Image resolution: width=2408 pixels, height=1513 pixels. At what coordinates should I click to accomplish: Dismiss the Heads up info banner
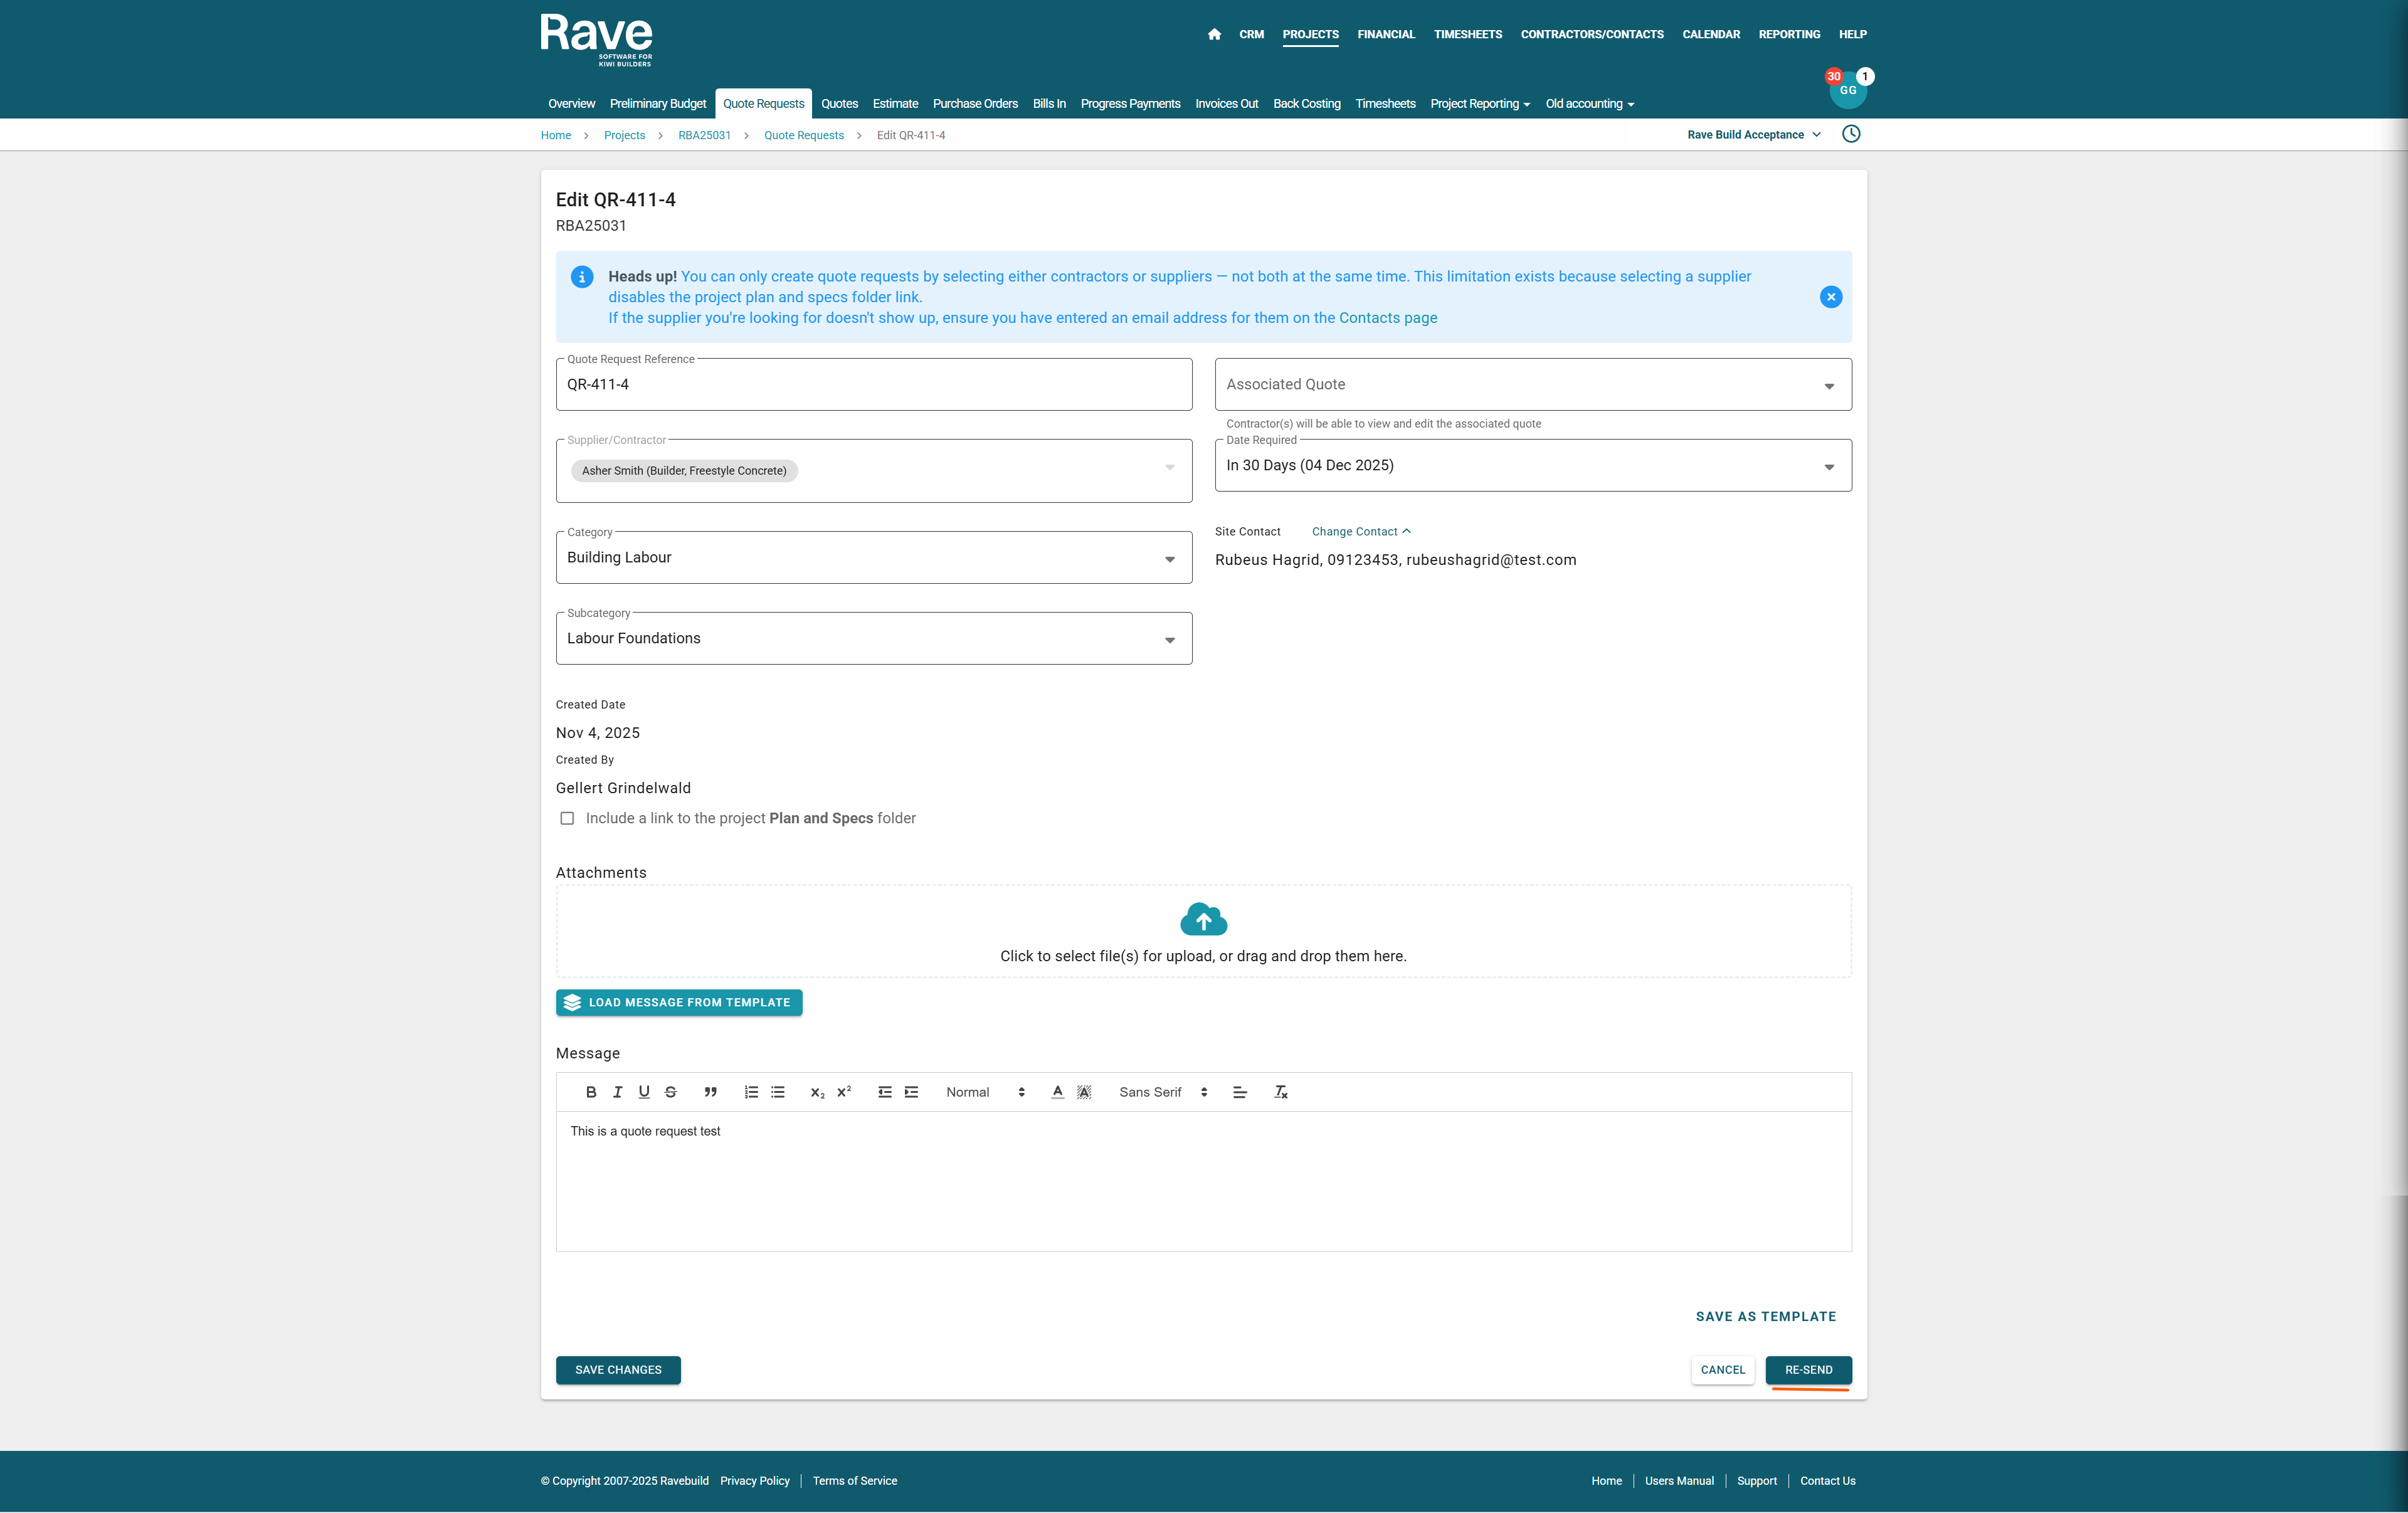pyautogui.click(x=1830, y=297)
